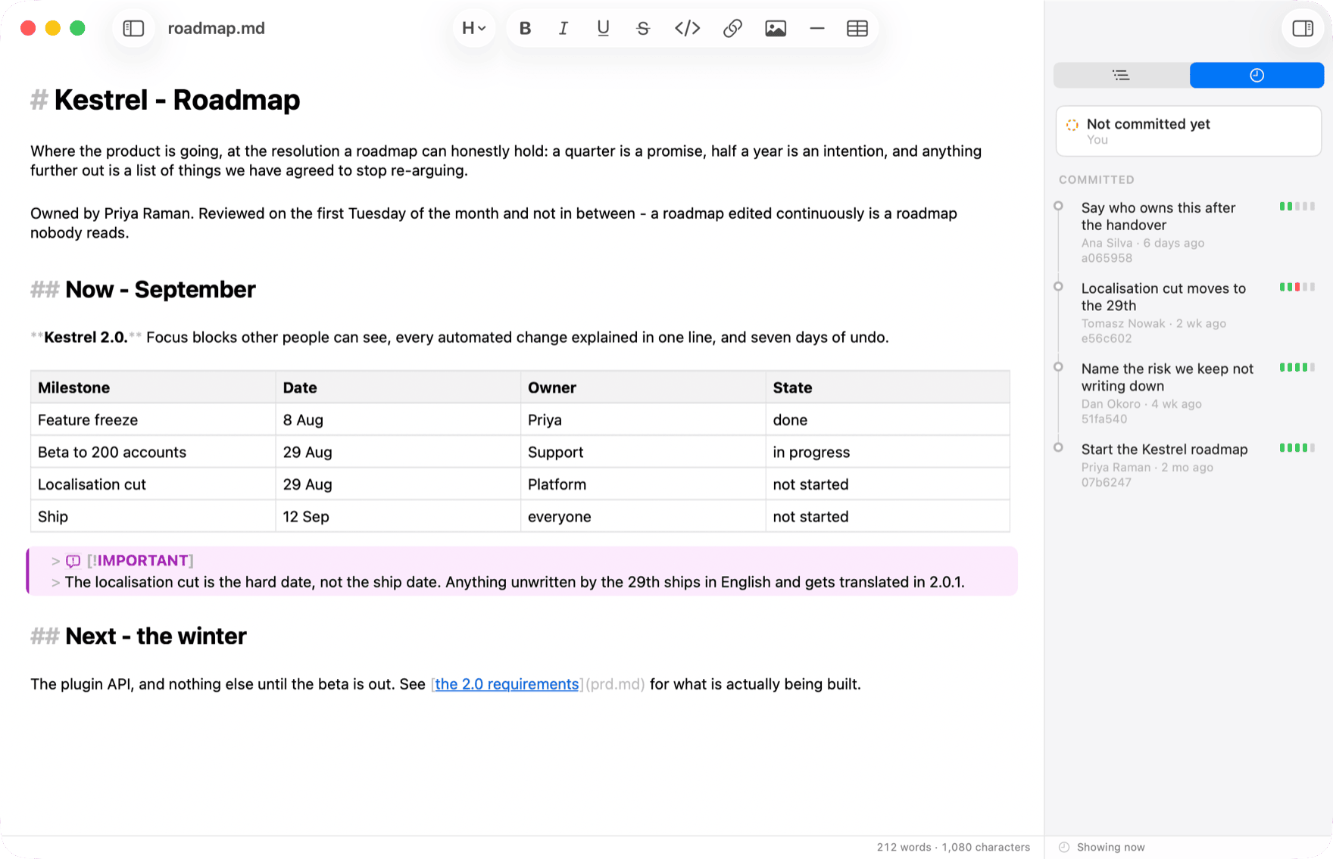This screenshot has height=859, width=1333.
Task: Open commit 'Start the Kestrel roadmap'
Action: [1188, 465]
